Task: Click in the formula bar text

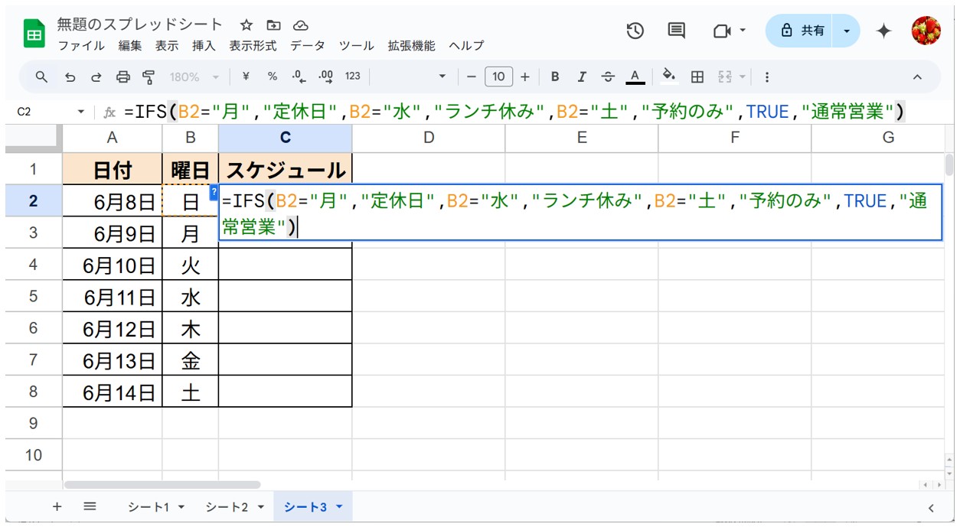Action: pyautogui.click(x=514, y=112)
